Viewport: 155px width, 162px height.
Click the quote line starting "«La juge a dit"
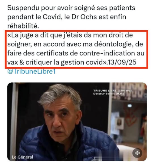[70, 35]
